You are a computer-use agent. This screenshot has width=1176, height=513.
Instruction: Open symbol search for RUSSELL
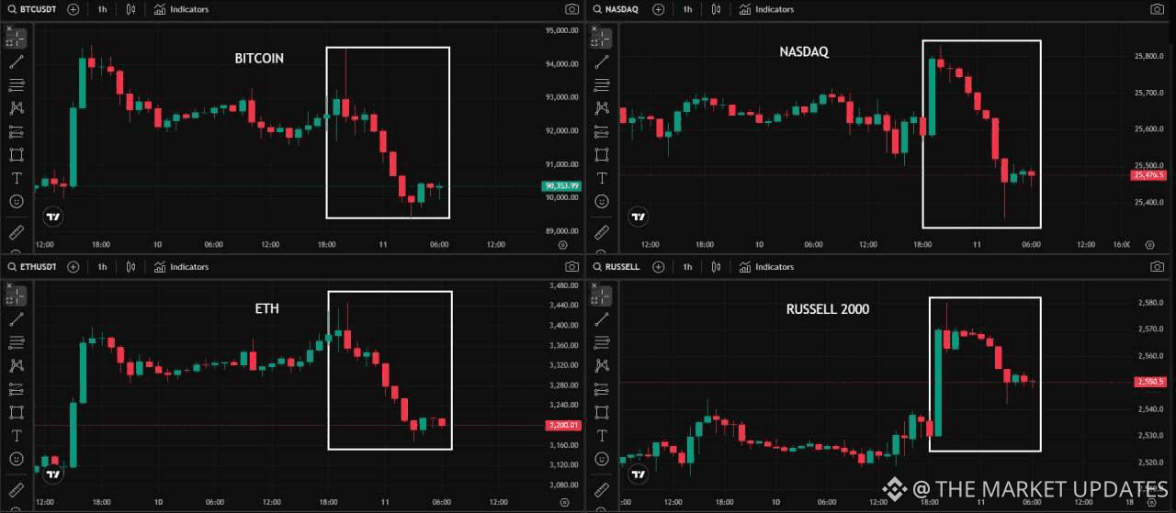coord(618,267)
